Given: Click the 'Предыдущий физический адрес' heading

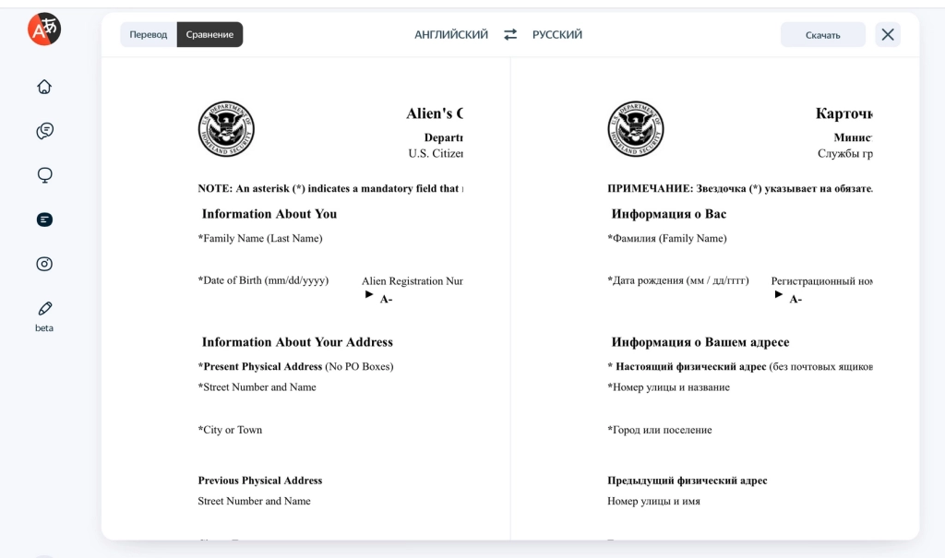Looking at the screenshot, I should pyautogui.click(x=687, y=481).
